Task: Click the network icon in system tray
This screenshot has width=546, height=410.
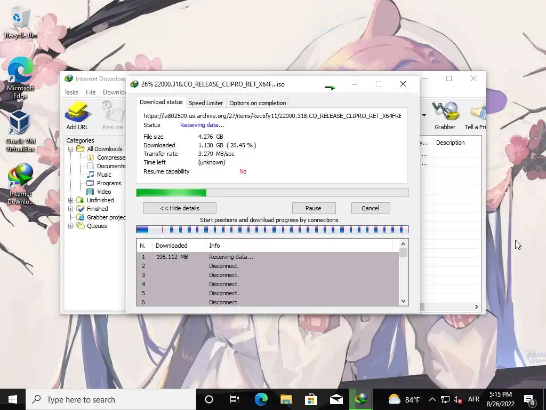Action: [x=445, y=399]
